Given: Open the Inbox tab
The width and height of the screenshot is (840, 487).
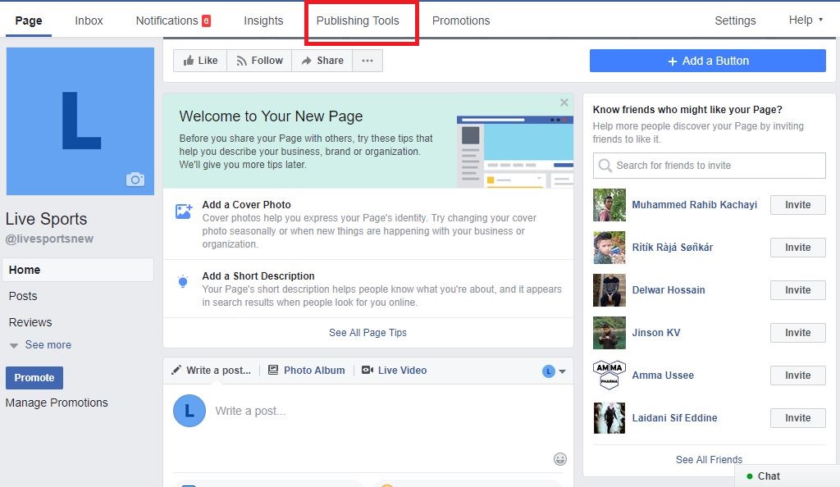Looking at the screenshot, I should point(89,20).
